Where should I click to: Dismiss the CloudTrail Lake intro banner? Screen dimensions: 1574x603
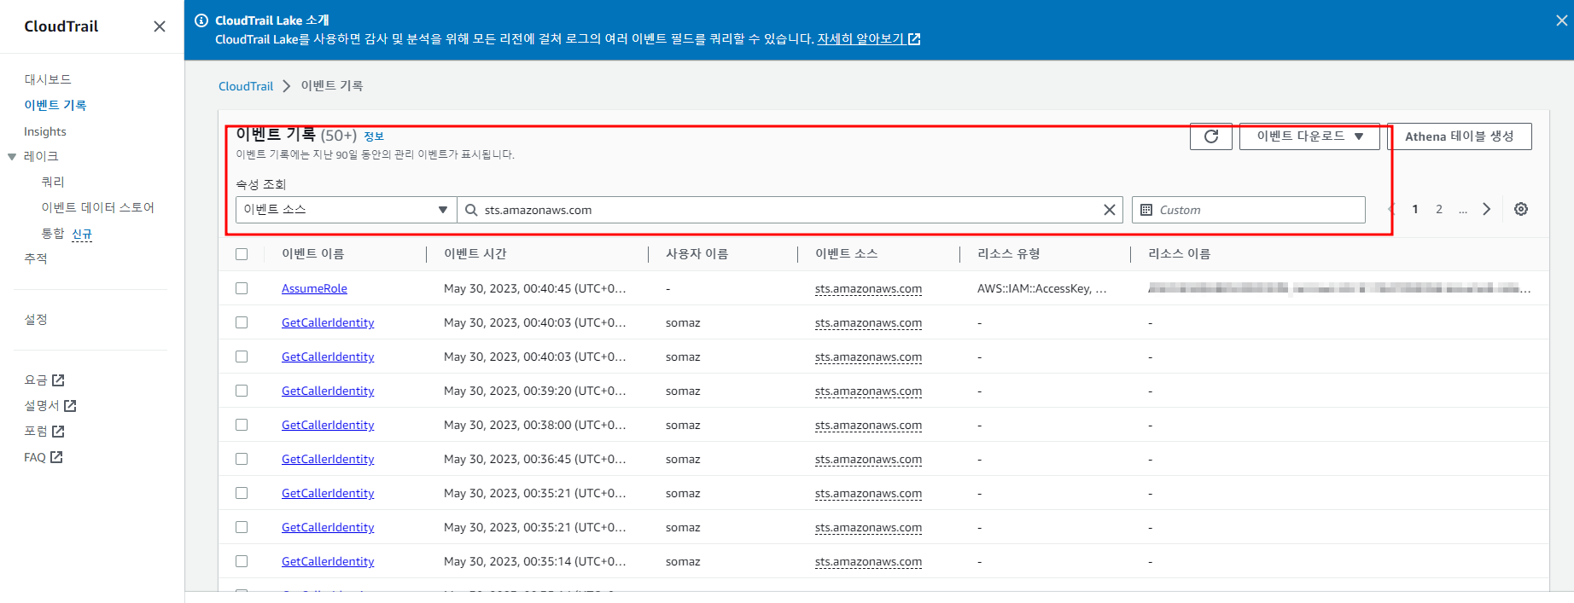click(1561, 20)
